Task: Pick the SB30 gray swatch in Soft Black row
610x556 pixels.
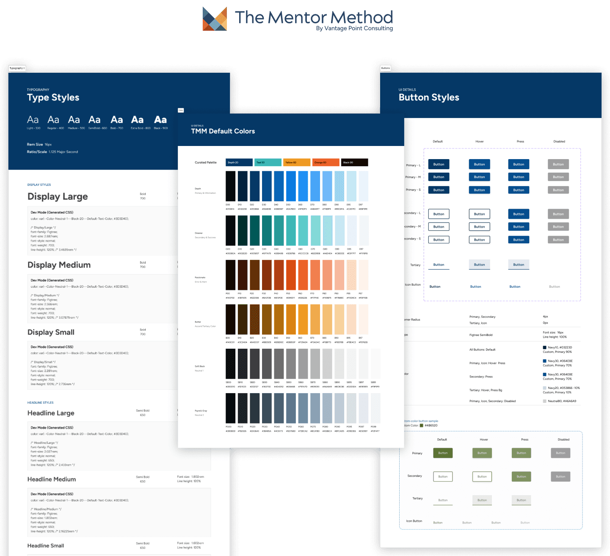Action: click(x=267, y=363)
